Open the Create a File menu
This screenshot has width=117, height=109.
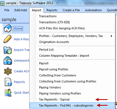click(x=71, y=10)
